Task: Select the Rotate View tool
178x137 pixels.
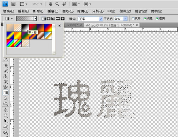Action: [x=64, y=4]
